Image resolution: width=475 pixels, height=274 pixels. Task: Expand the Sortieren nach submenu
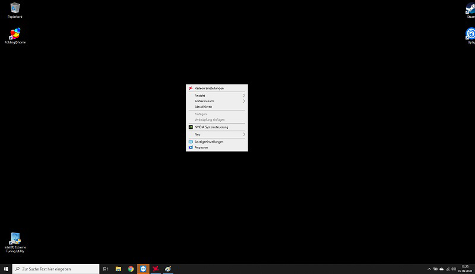click(217, 101)
